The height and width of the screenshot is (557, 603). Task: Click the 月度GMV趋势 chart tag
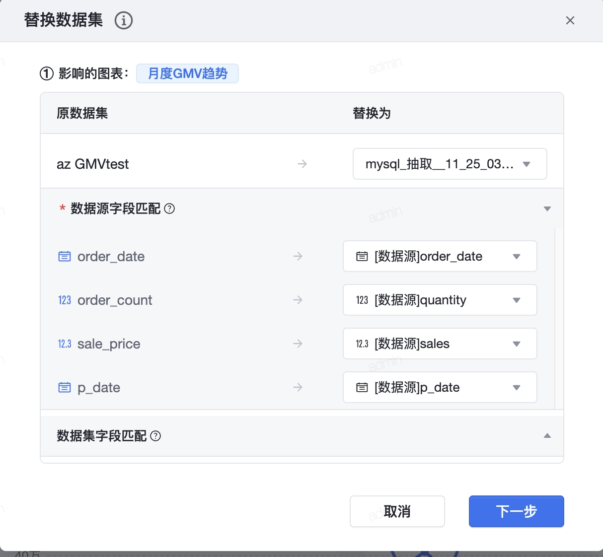click(187, 73)
